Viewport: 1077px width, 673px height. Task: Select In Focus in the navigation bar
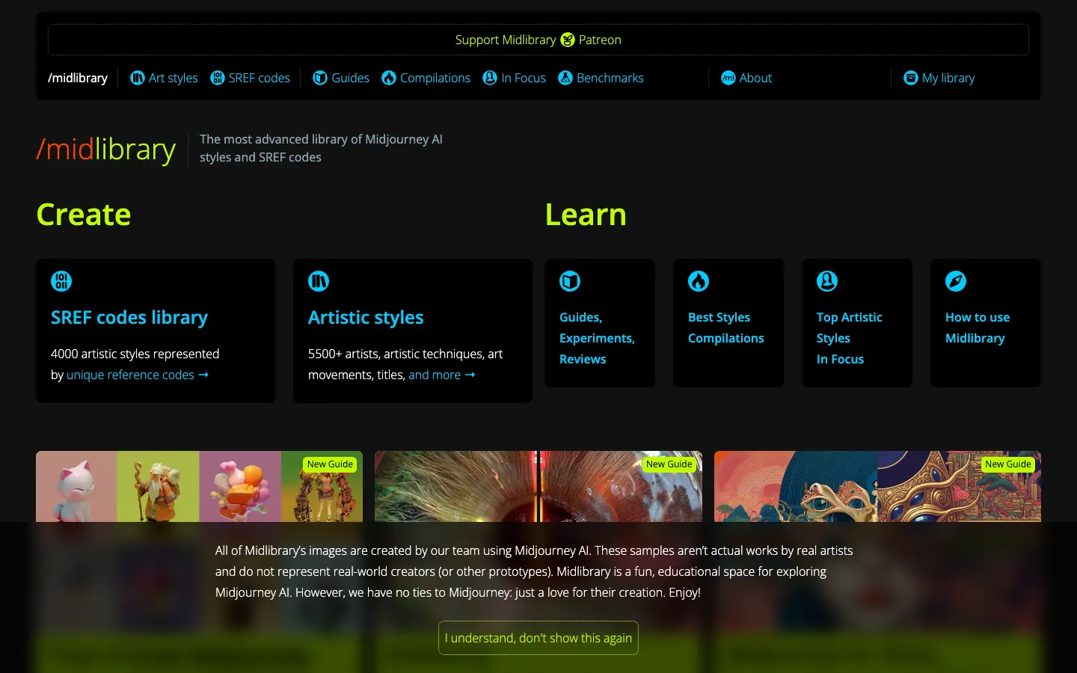click(x=514, y=78)
